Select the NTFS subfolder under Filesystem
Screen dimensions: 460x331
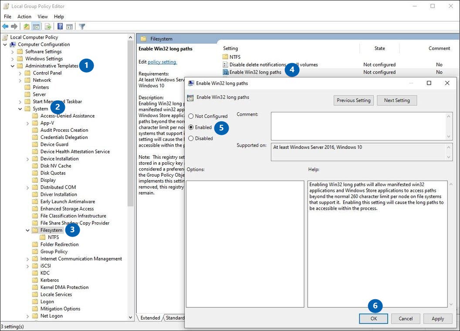click(54, 237)
